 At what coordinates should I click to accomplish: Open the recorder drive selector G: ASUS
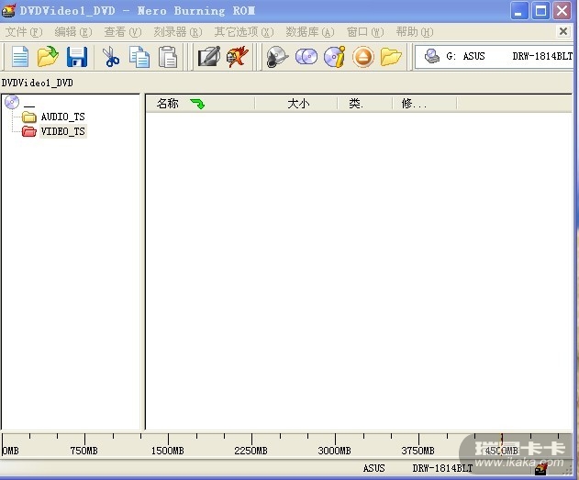pos(494,57)
